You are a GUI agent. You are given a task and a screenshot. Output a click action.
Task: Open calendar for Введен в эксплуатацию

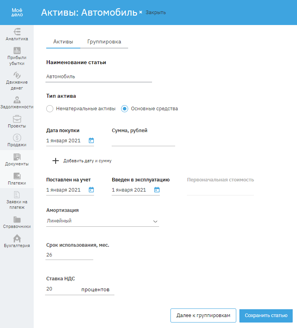coord(157,190)
